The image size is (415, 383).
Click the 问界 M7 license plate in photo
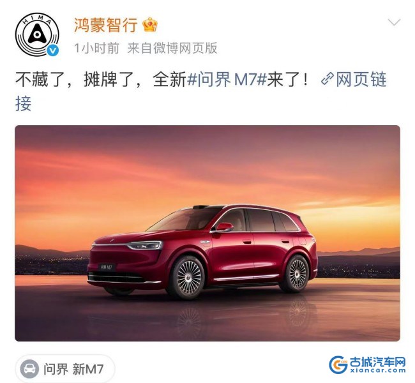tap(107, 267)
